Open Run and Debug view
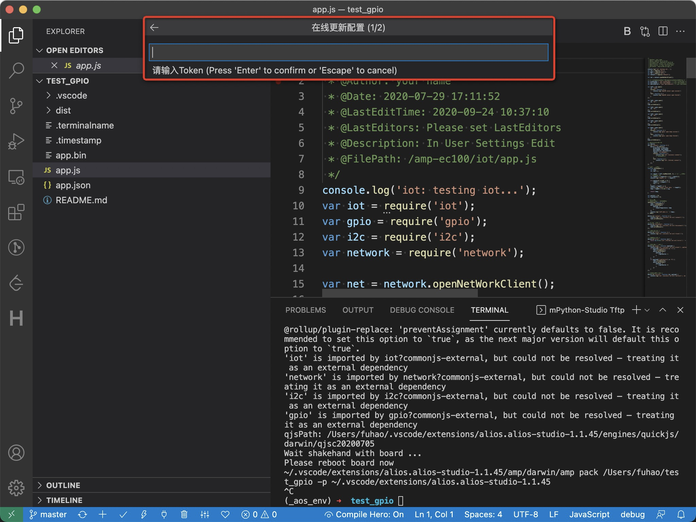 tap(16, 141)
